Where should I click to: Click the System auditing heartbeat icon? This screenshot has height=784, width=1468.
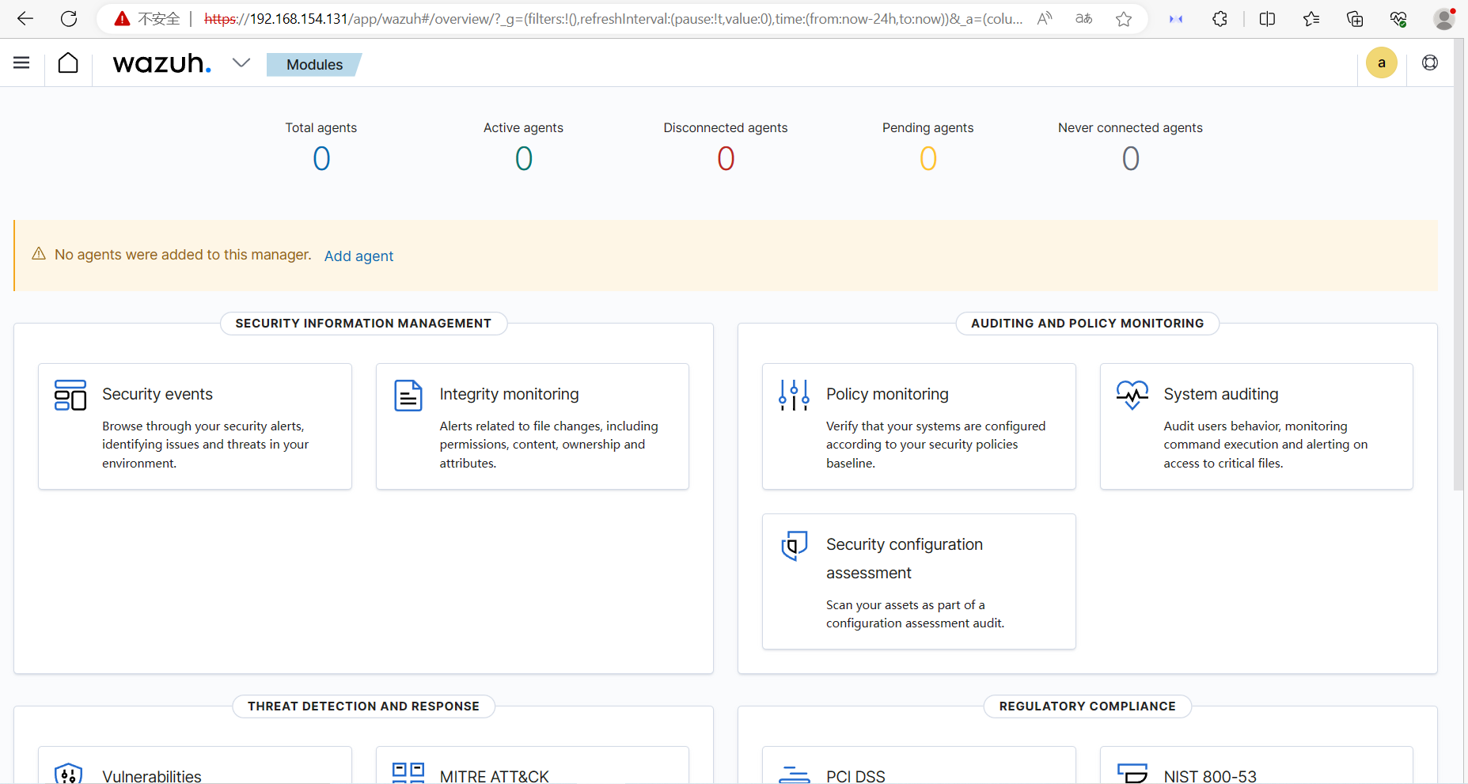1132,395
